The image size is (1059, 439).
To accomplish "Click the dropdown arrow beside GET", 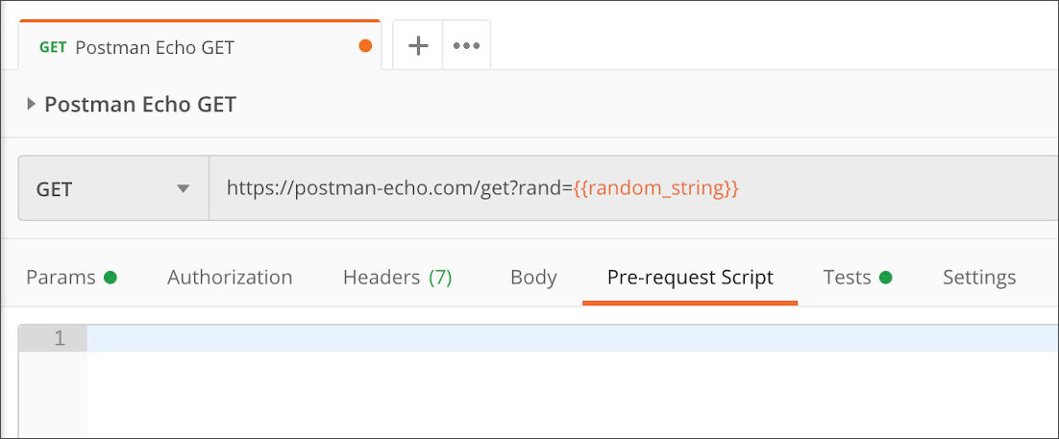I will (183, 189).
